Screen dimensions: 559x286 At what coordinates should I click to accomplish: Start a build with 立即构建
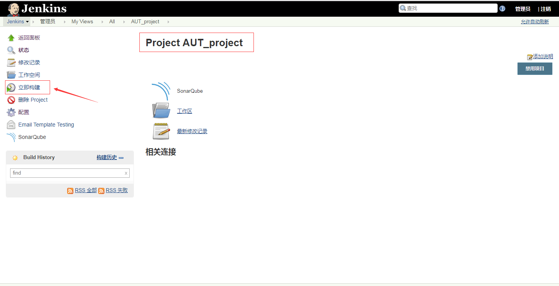pos(29,87)
